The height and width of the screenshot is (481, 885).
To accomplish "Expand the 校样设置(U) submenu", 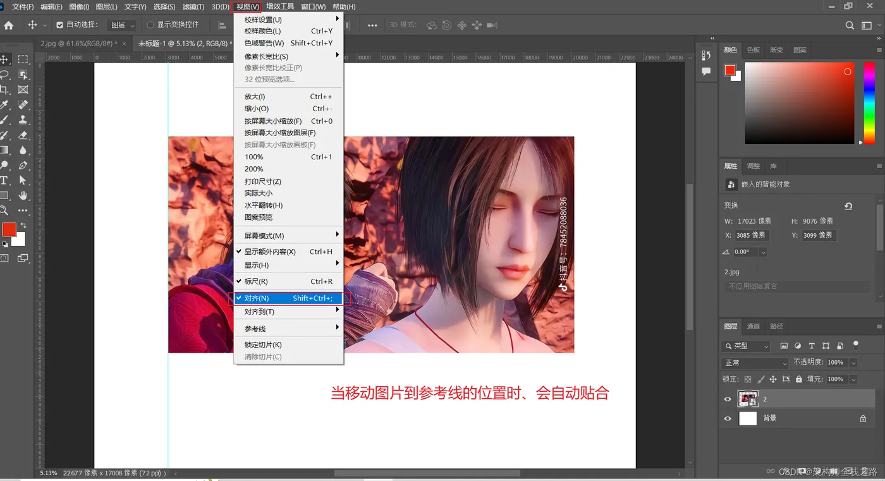I will pos(288,20).
